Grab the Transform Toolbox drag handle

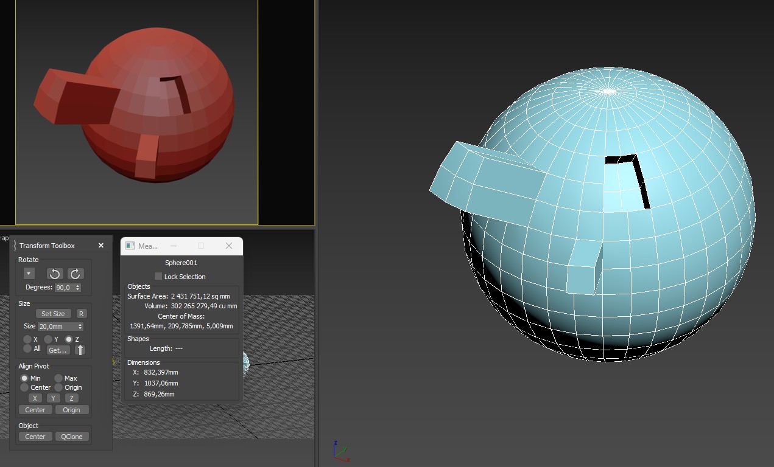pos(15,245)
